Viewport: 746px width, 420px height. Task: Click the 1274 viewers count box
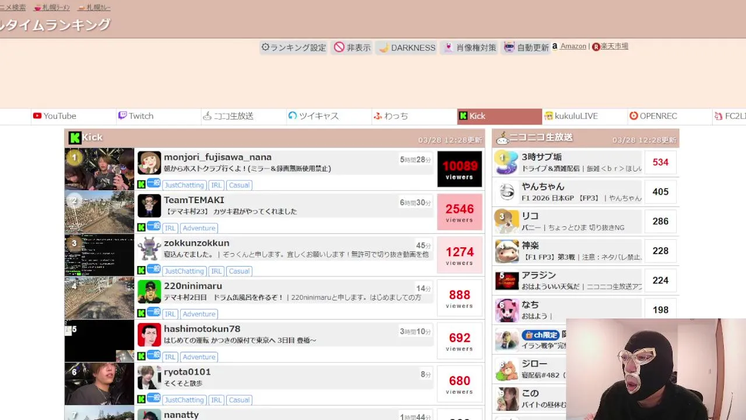[x=459, y=255]
